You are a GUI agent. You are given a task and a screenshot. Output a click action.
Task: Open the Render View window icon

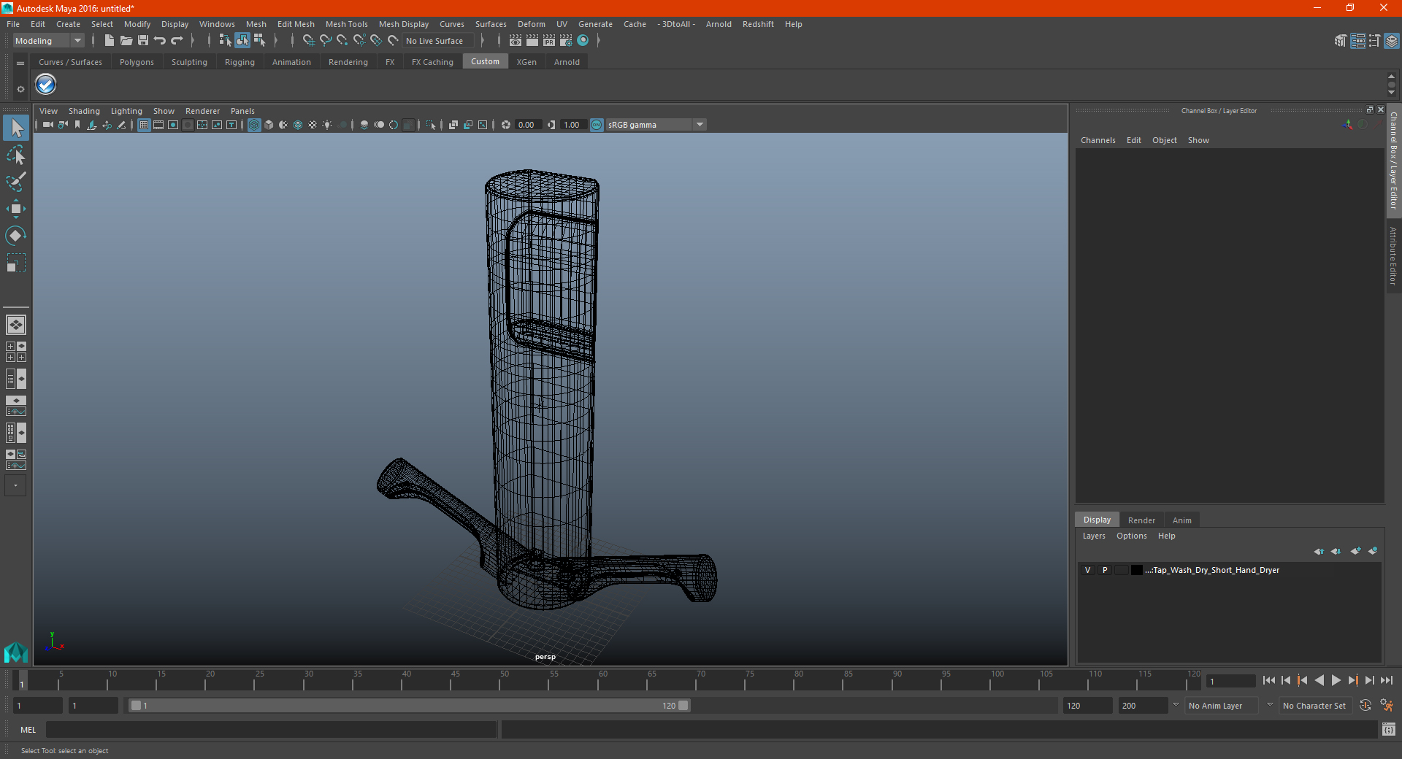516,41
